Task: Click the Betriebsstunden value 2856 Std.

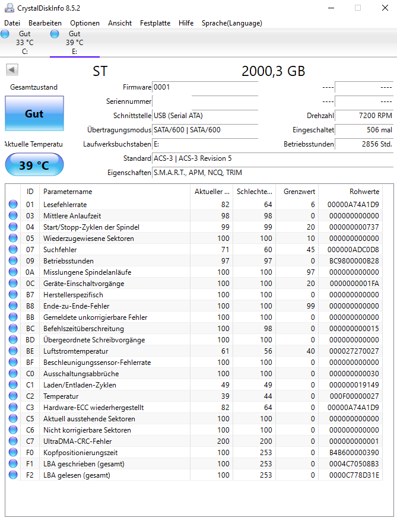Action: coord(364,144)
